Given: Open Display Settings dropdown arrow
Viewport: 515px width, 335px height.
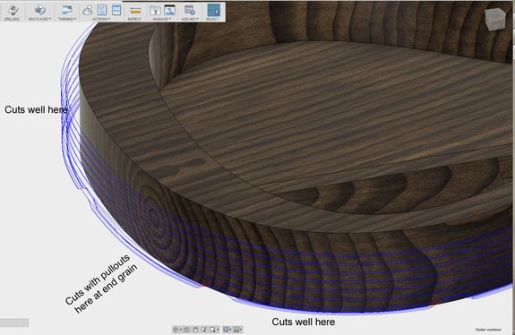Looking at the screenshot, I should tap(230, 329).
